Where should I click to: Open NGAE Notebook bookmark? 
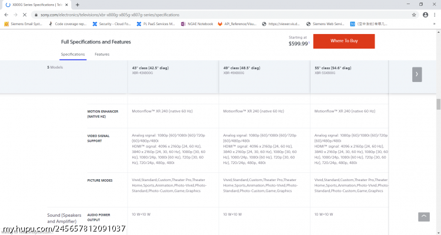click(x=197, y=24)
